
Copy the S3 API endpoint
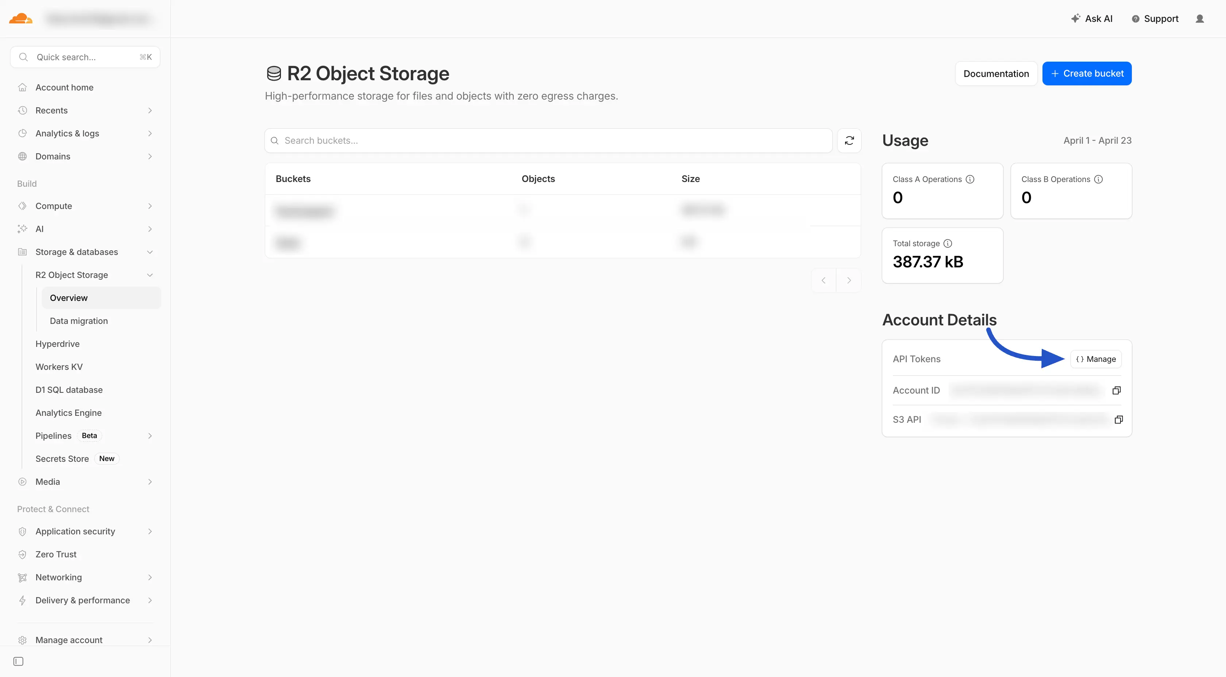coord(1119,419)
